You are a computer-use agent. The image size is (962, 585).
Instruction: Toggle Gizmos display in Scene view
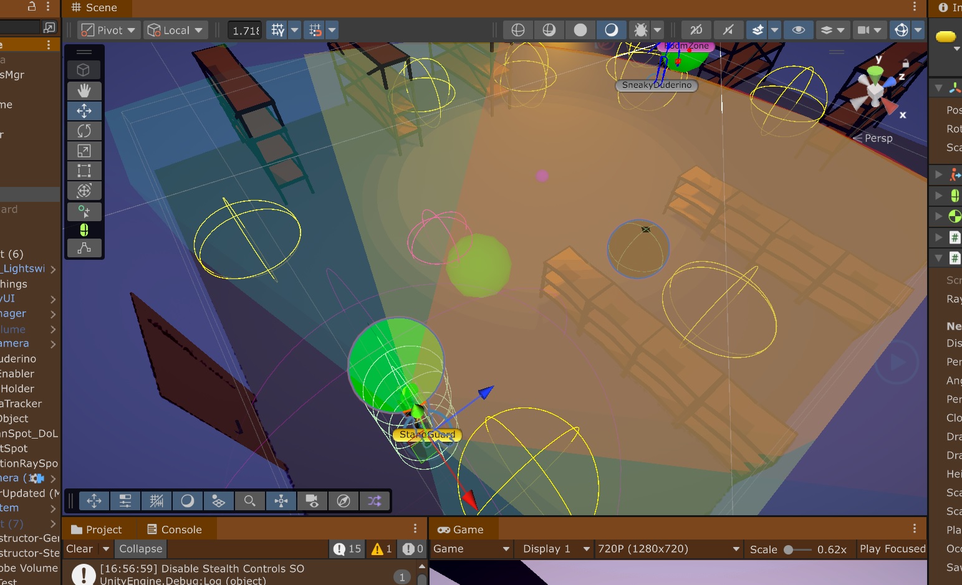tap(902, 30)
